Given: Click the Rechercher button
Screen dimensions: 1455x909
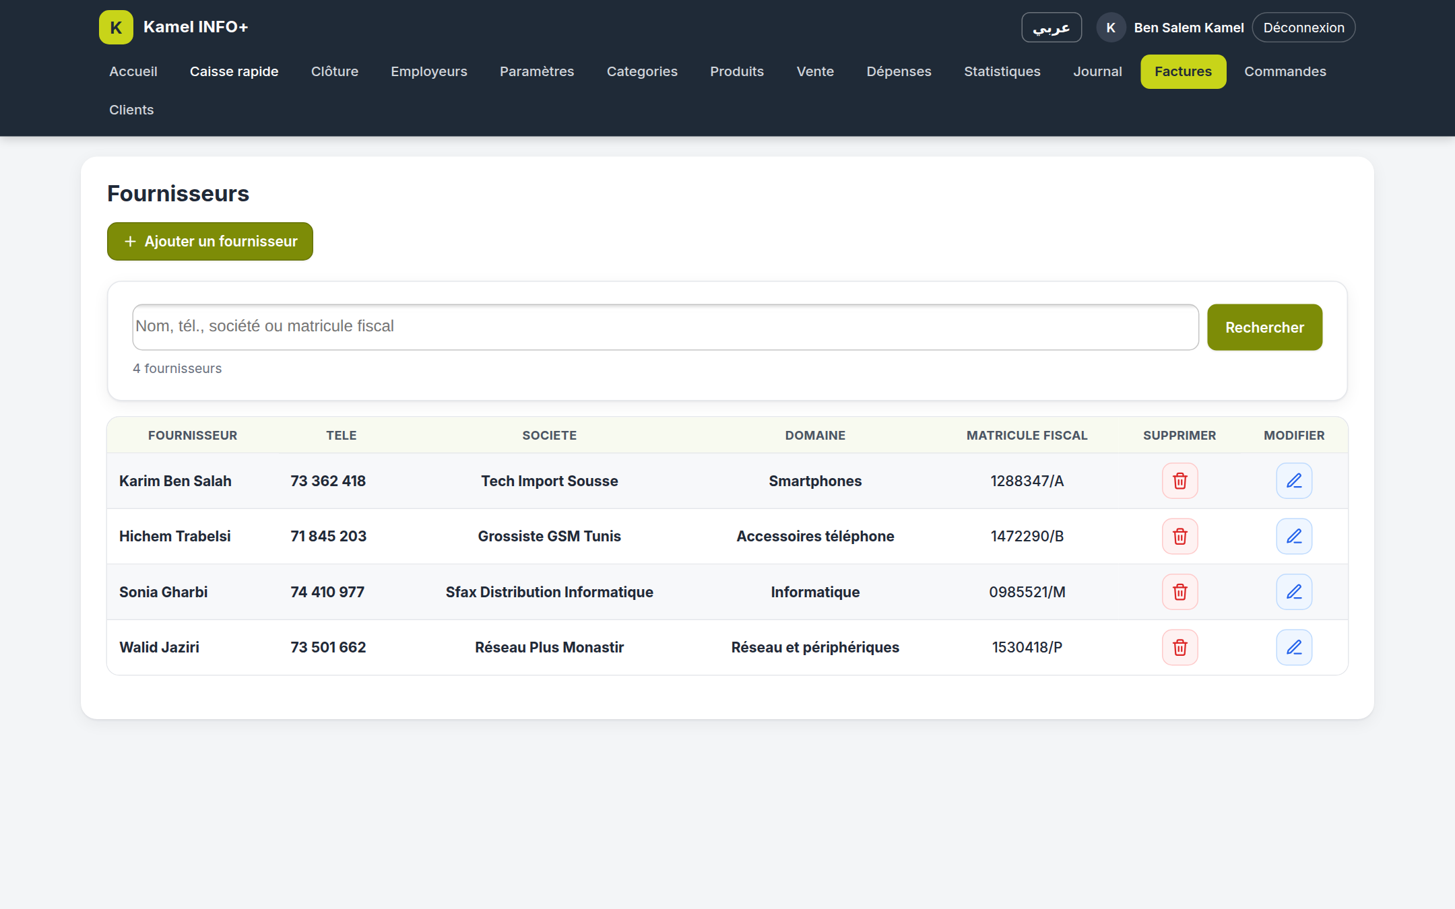Looking at the screenshot, I should (1264, 327).
